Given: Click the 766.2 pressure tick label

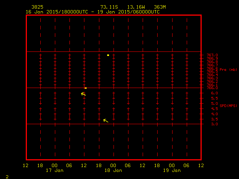Looking at the screenshot, I should tap(212, 82).
